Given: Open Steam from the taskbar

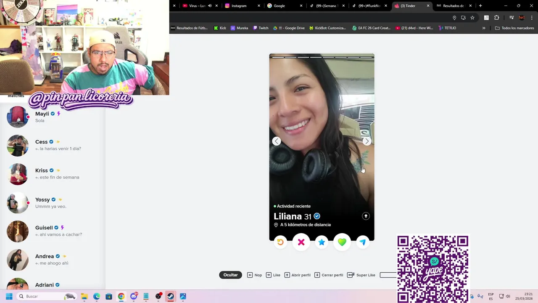Looking at the screenshot, I should pyautogui.click(x=171, y=296).
